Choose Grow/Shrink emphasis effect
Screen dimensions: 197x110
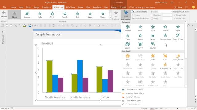coord(178,57)
